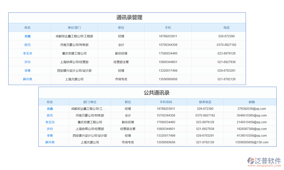Image resolution: width=284 pixels, height=170 pixels.
Task: Open 袁鑫 contact in 公共通讯录
Action: point(50,109)
